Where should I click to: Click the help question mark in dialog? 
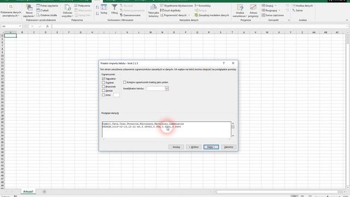coord(224,63)
